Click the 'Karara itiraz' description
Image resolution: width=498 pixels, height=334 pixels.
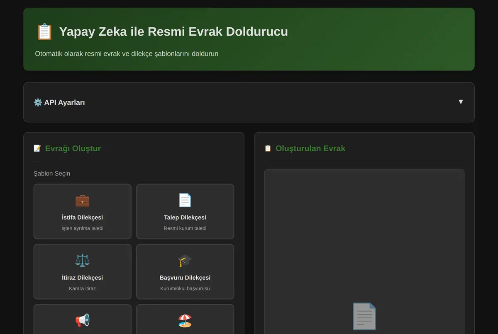point(82,288)
